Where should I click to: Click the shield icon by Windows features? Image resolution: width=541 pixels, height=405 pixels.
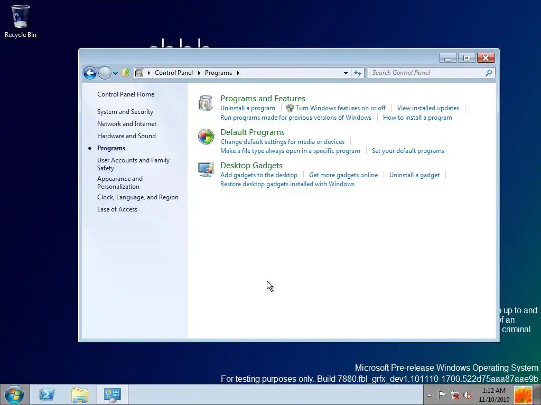tap(290, 108)
